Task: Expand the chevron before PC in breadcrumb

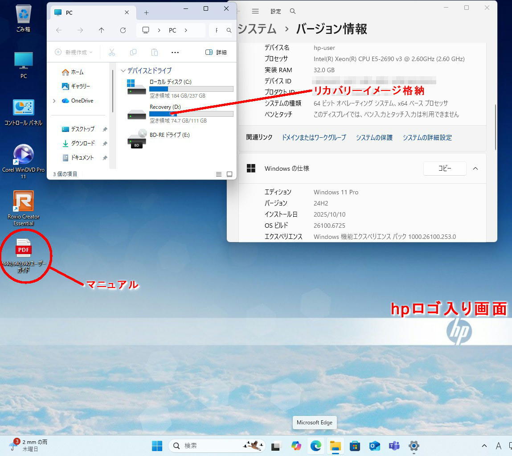Action: coord(159,30)
